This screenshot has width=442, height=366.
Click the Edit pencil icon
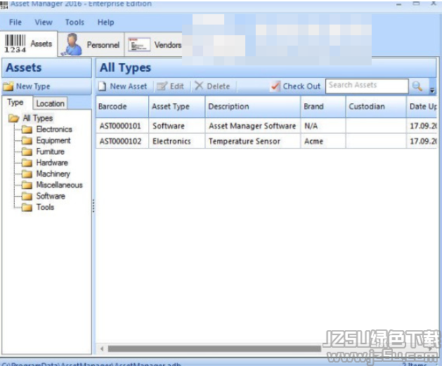pos(162,86)
